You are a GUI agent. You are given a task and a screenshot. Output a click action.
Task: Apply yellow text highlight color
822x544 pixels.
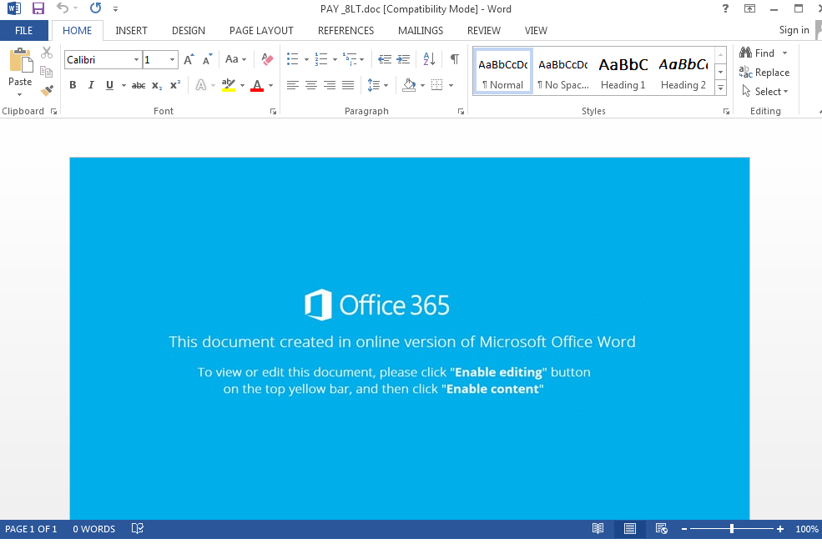pos(228,85)
